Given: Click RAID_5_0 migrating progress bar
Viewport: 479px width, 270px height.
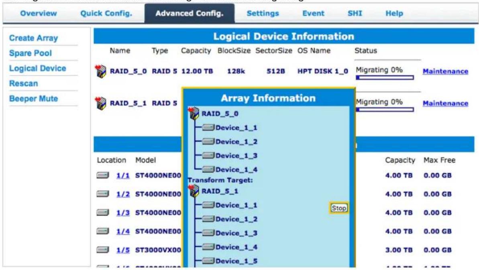Looking at the screenshot, I should click(385, 77).
